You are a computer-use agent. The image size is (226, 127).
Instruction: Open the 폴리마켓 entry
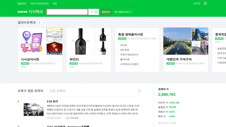click(x=125, y=59)
